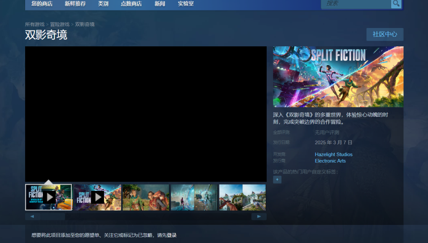Click the 搜索 search input field
The height and width of the screenshot is (243, 428).
click(x=356, y=4)
